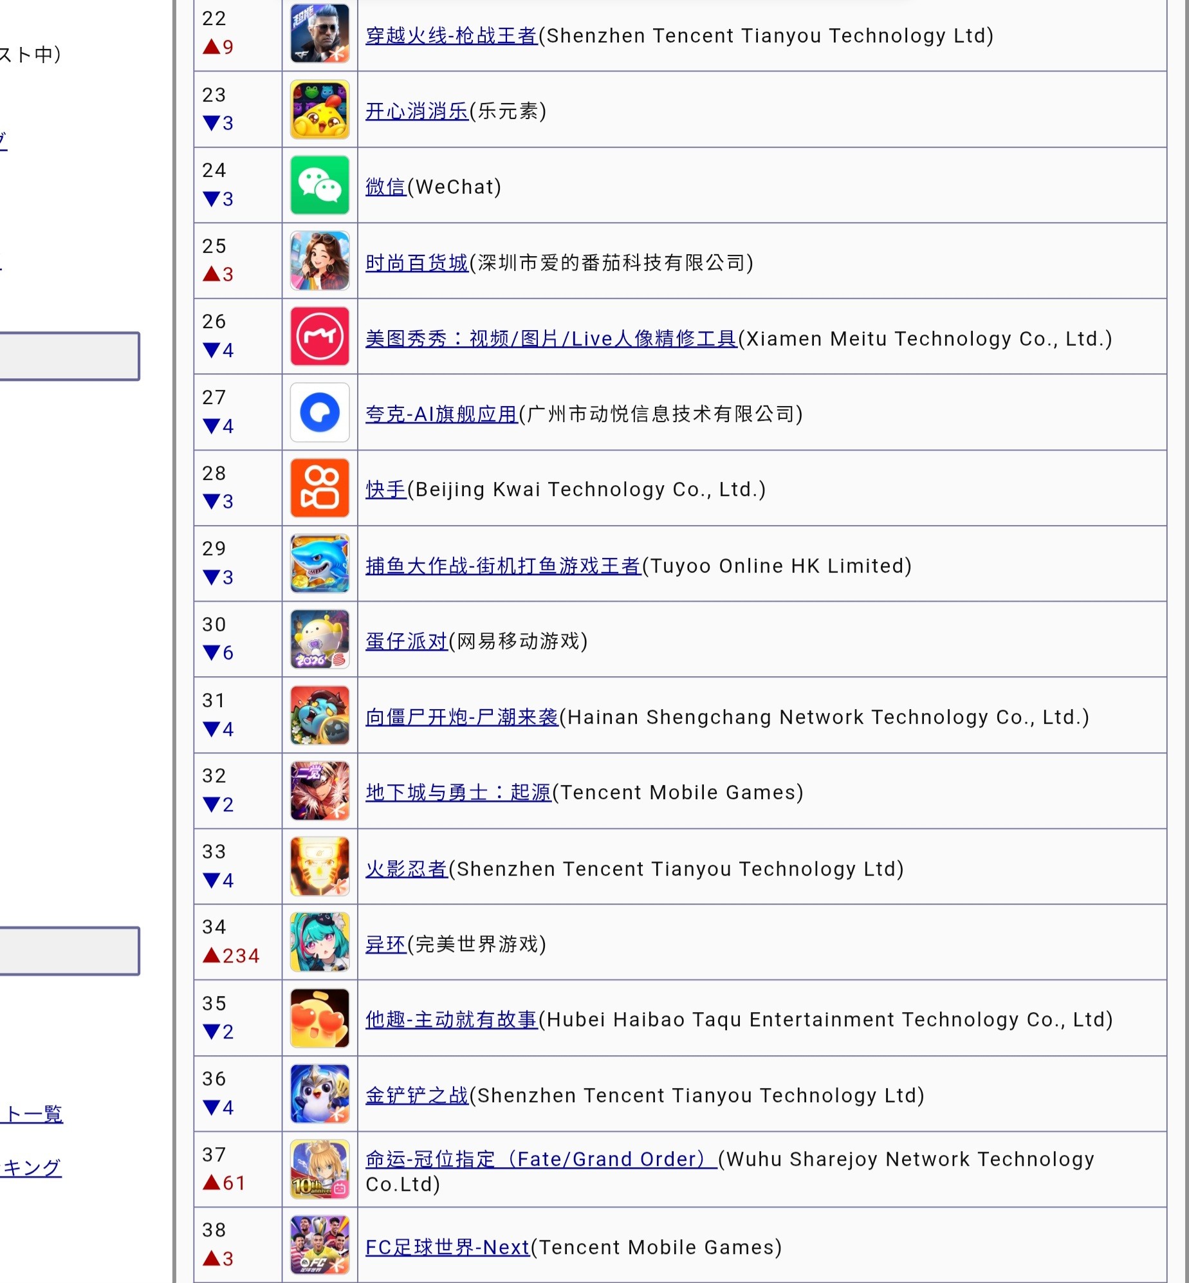Open the 蛋仔派对 link
This screenshot has height=1283, width=1189.
pos(407,641)
